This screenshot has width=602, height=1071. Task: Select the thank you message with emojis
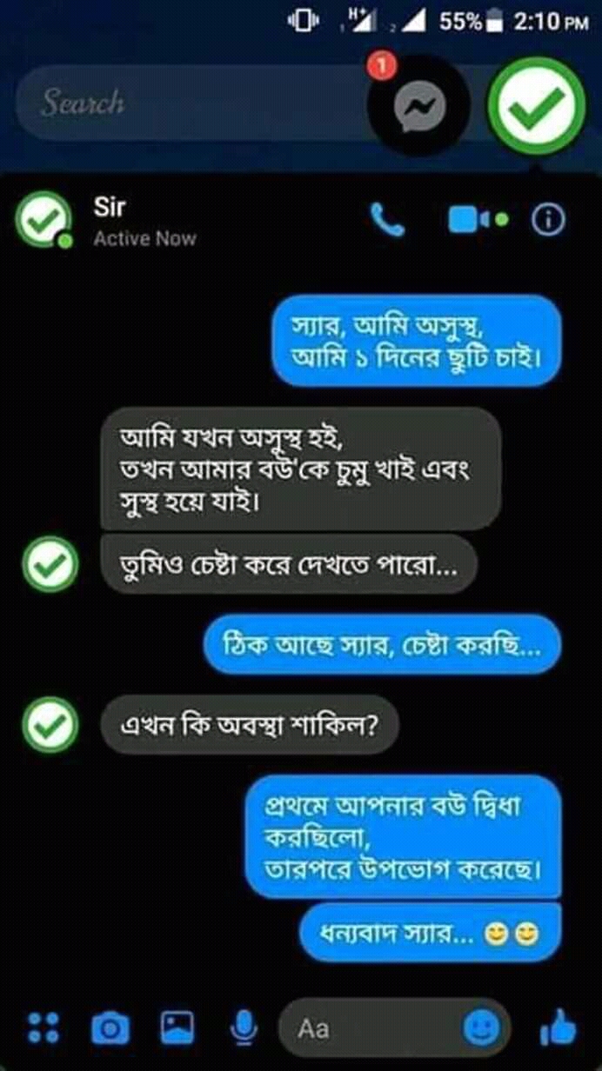pos(431,933)
